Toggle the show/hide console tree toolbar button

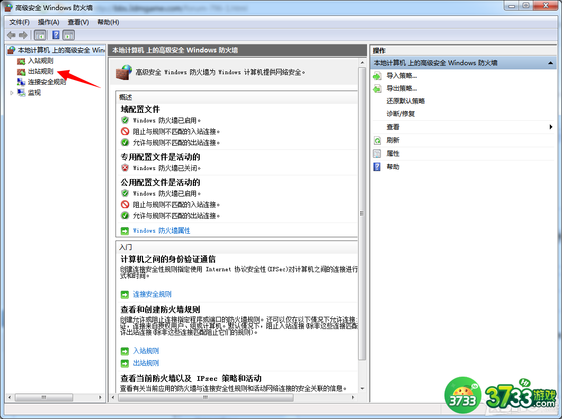(x=40, y=35)
